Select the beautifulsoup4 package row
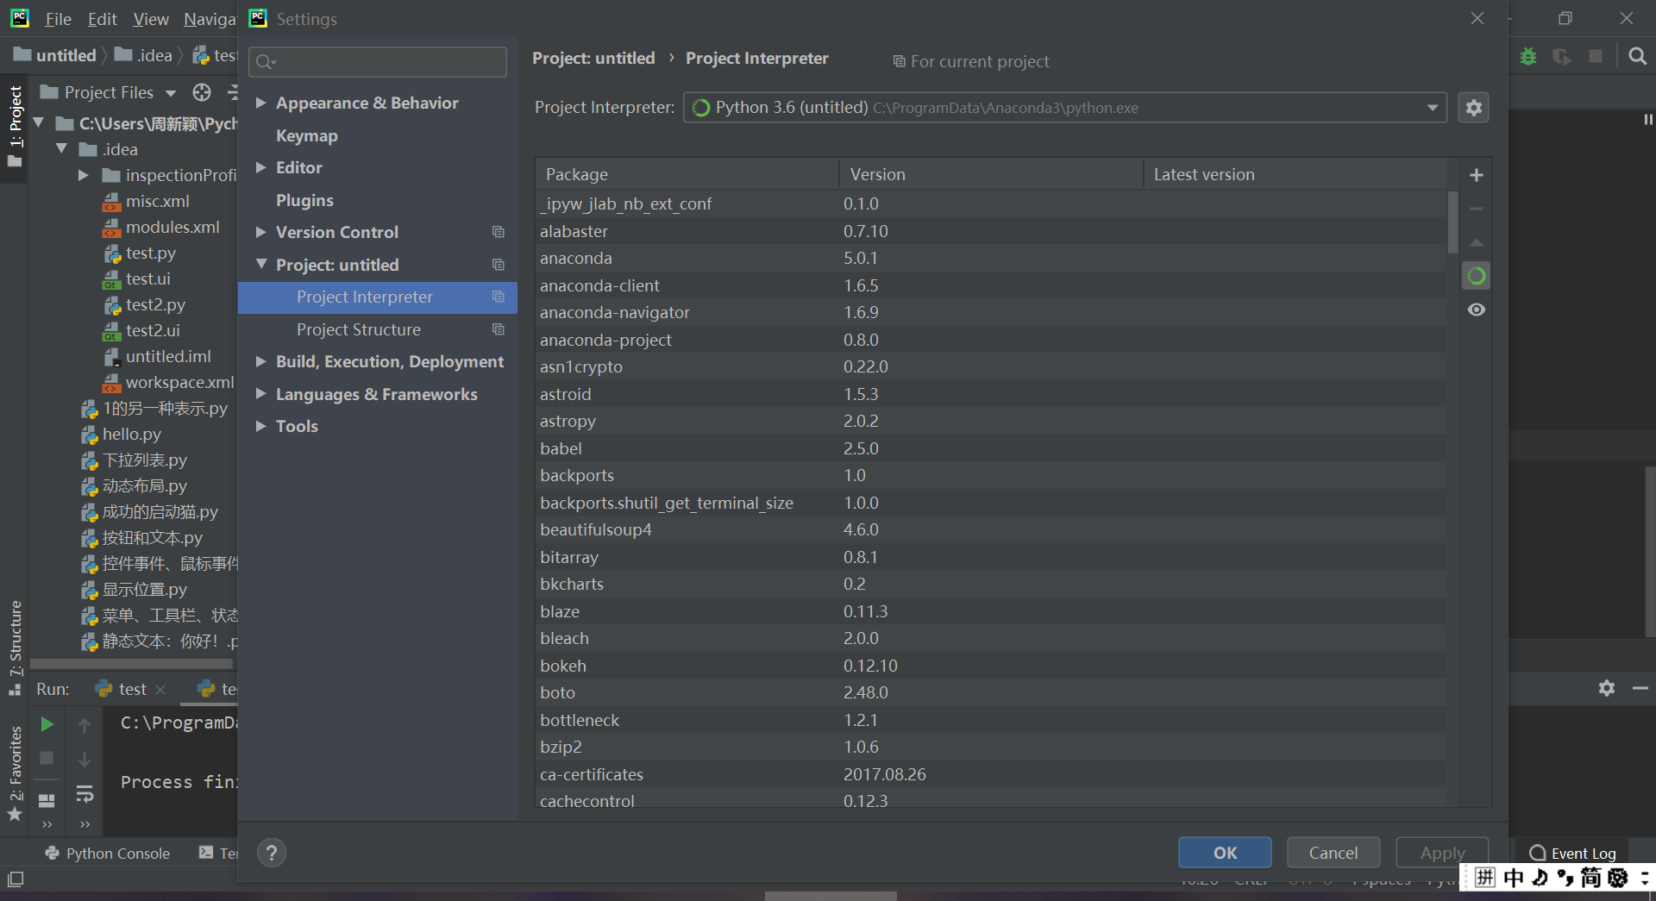Image resolution: width=1656 pixels, height=901 pixels. [x=990, y=529]
